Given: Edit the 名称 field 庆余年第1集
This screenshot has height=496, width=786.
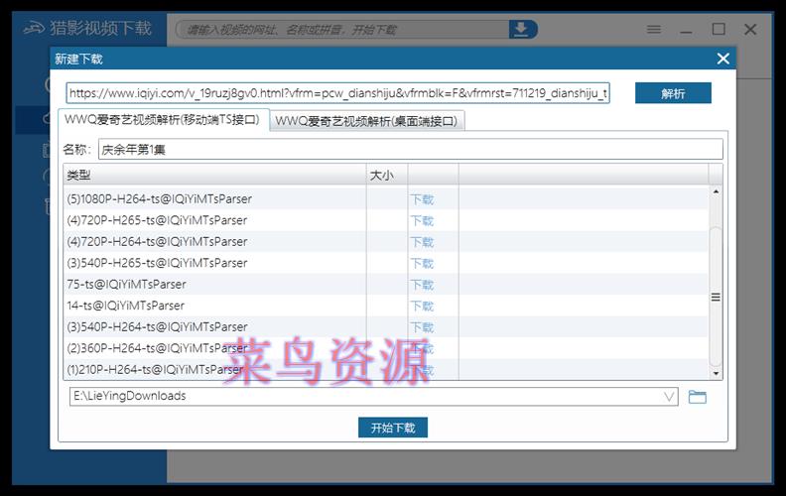Looking at the screenshot, I should click(410, 150).
